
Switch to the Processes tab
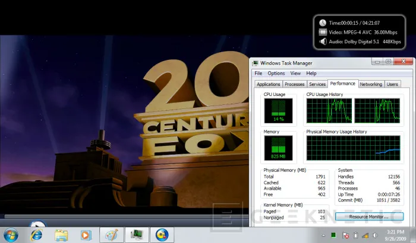pos(295,84)
